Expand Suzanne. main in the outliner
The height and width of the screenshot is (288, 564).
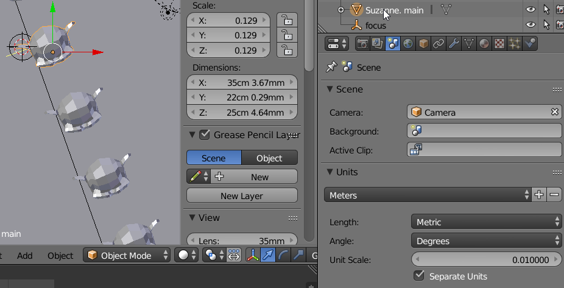tap(341, 10)
